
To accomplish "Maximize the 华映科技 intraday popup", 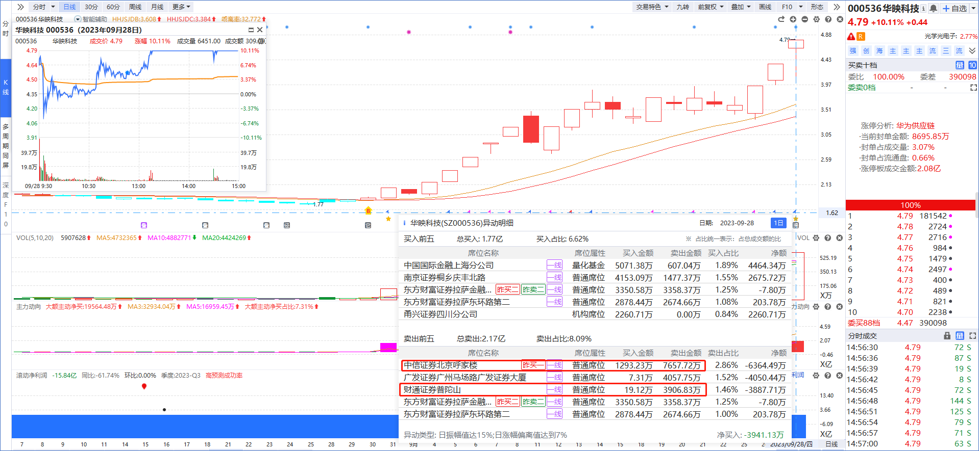I will click(251, 30).
